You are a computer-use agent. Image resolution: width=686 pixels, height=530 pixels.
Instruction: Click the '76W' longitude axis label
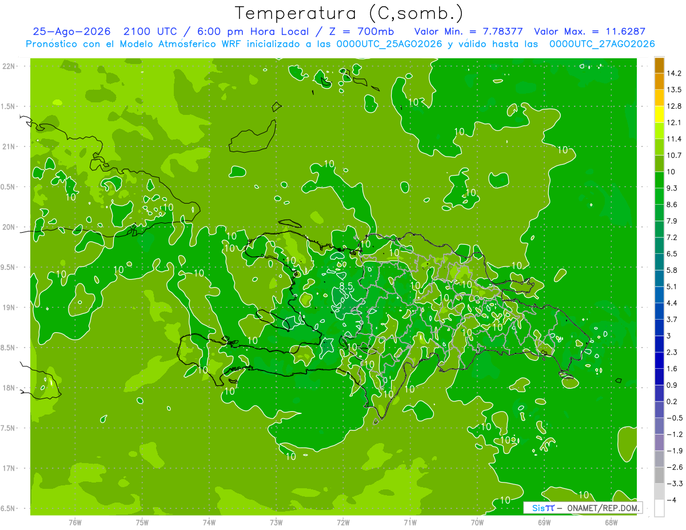point(75,522)
